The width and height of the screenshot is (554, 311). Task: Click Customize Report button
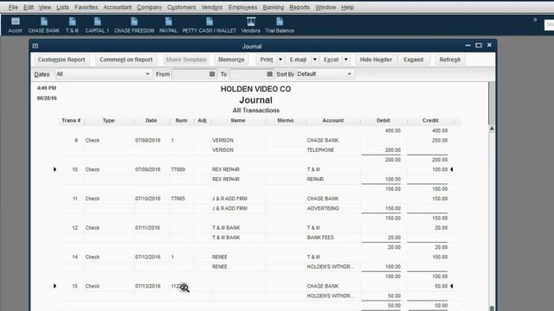point(61,60)
